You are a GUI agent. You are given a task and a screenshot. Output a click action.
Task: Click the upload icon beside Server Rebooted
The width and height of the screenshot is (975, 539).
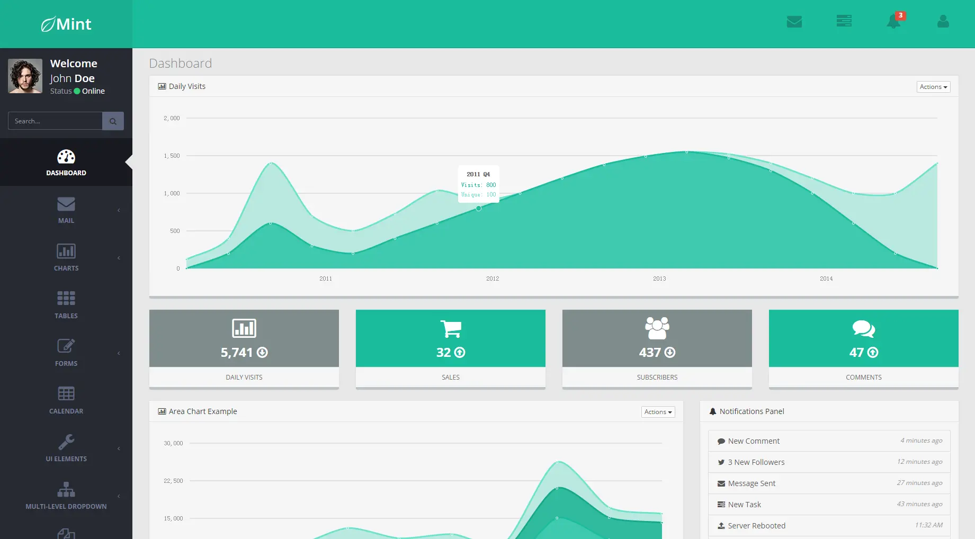tap(721, 526)
